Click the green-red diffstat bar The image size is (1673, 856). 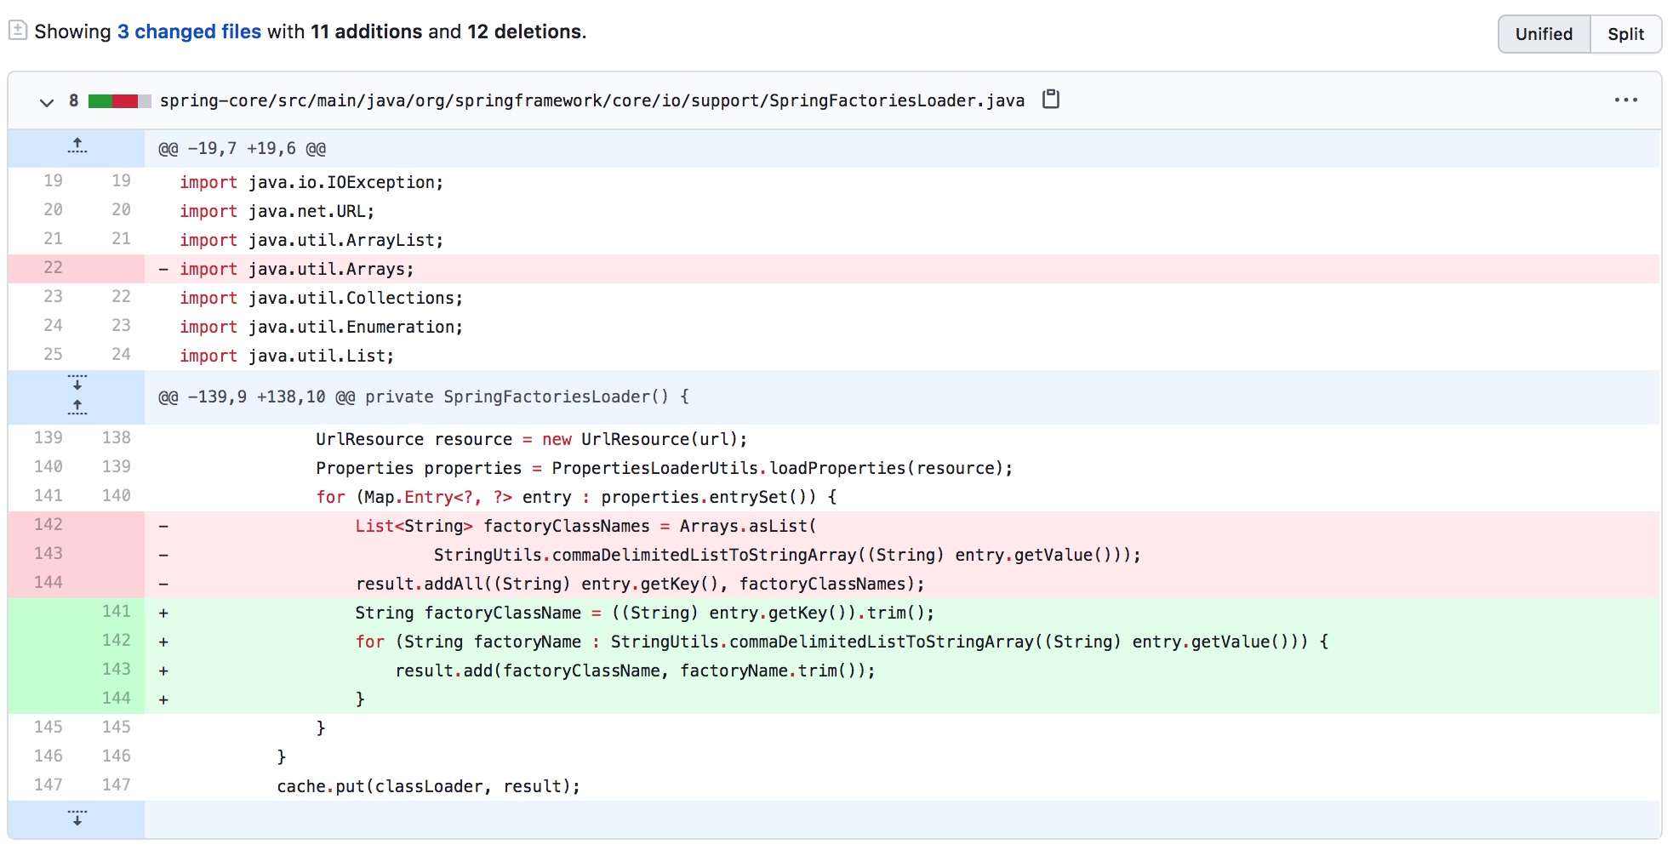coord(119,101)
